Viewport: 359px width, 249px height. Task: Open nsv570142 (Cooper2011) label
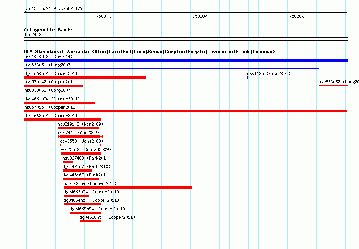(x=51, y=82)
